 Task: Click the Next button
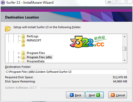click(x=94, y=95)
